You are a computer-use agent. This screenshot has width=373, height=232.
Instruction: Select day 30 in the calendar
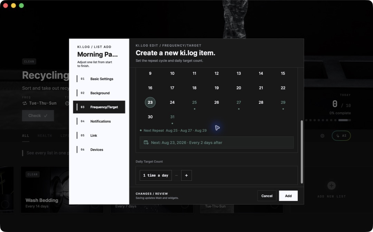click(150, 117)
